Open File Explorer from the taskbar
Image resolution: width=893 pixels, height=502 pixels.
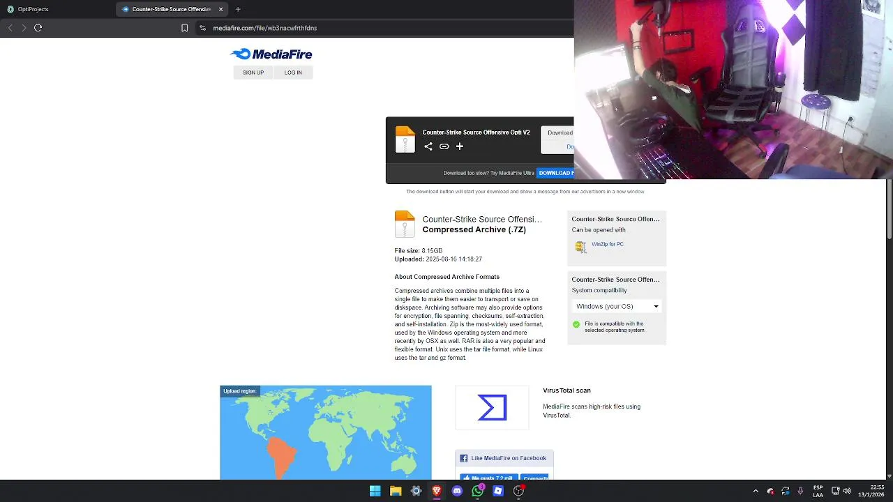396,491
